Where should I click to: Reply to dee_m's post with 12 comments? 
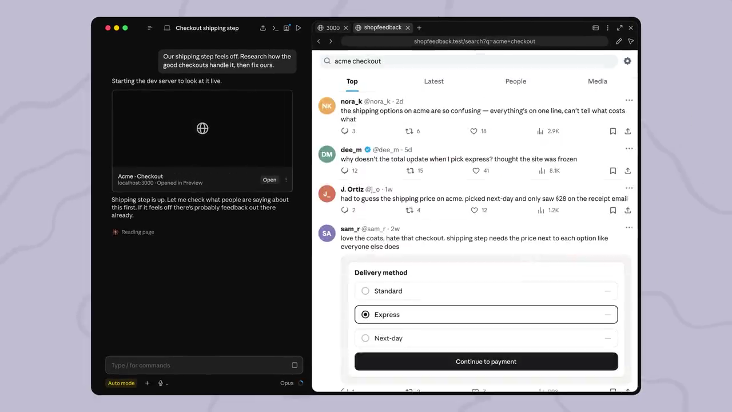click(345, 171)
